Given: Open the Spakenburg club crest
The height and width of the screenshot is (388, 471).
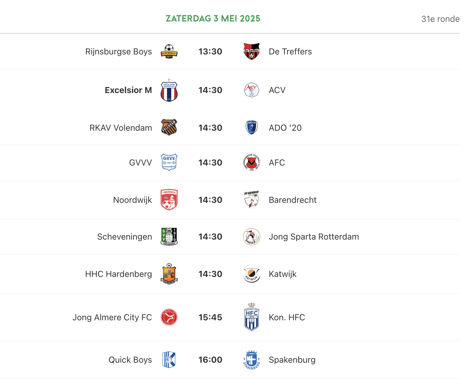Looking at the screenshot, I should pos(252,360).
